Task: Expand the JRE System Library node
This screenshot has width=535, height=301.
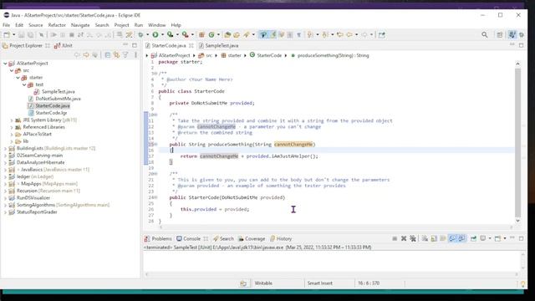Action: pyautogui.click(x=12, y=120)
